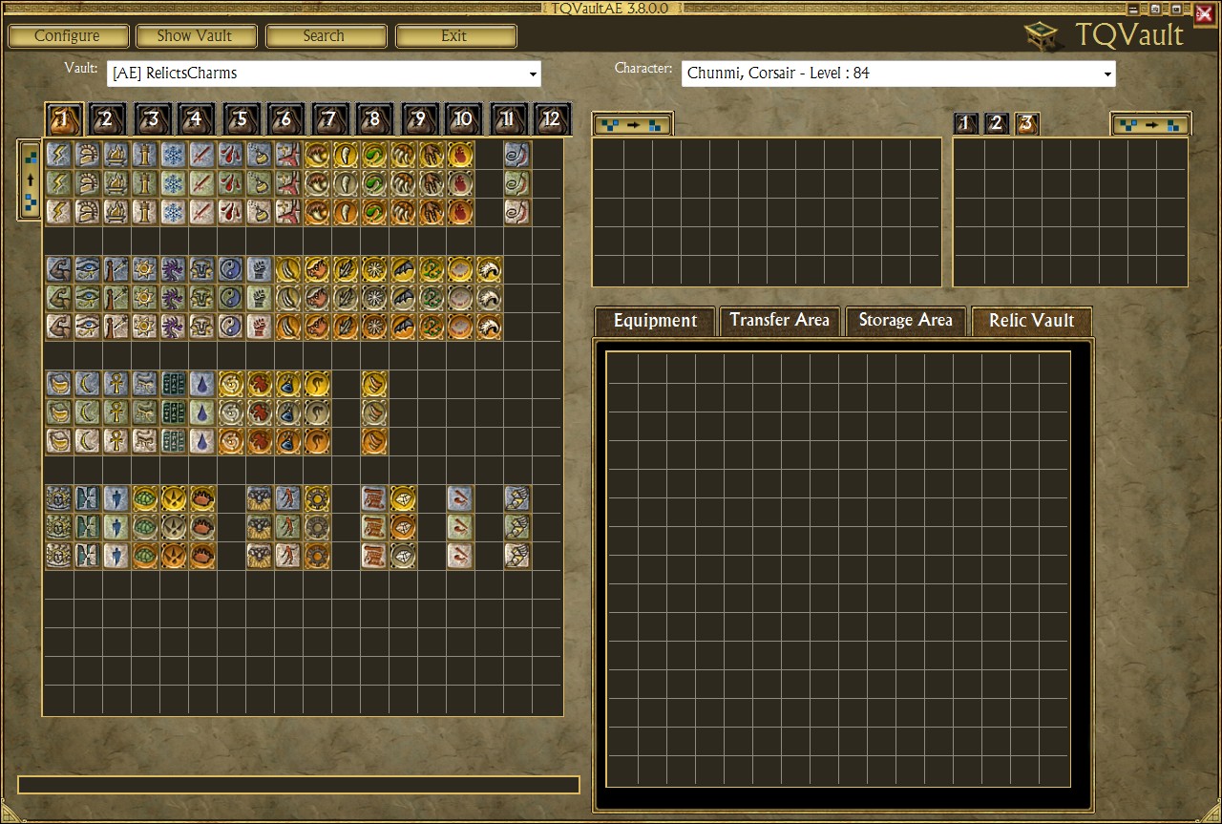Pick the gold turtle shell charm
The height and width of the screenshot is (824, 1222).
coord(145,498)
